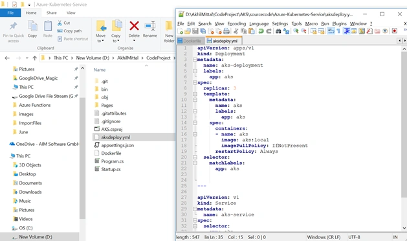The width and height of the screenshot is (407, 241).
Task: Toggle Word wrap in Notepad++ toolbar
Action: point(331,31)
